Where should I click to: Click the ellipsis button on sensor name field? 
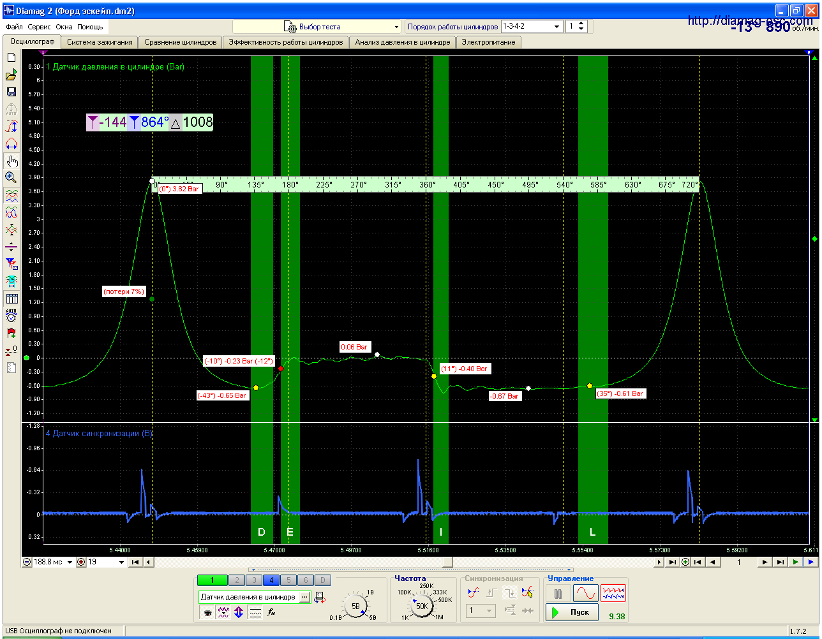(304, 597)
